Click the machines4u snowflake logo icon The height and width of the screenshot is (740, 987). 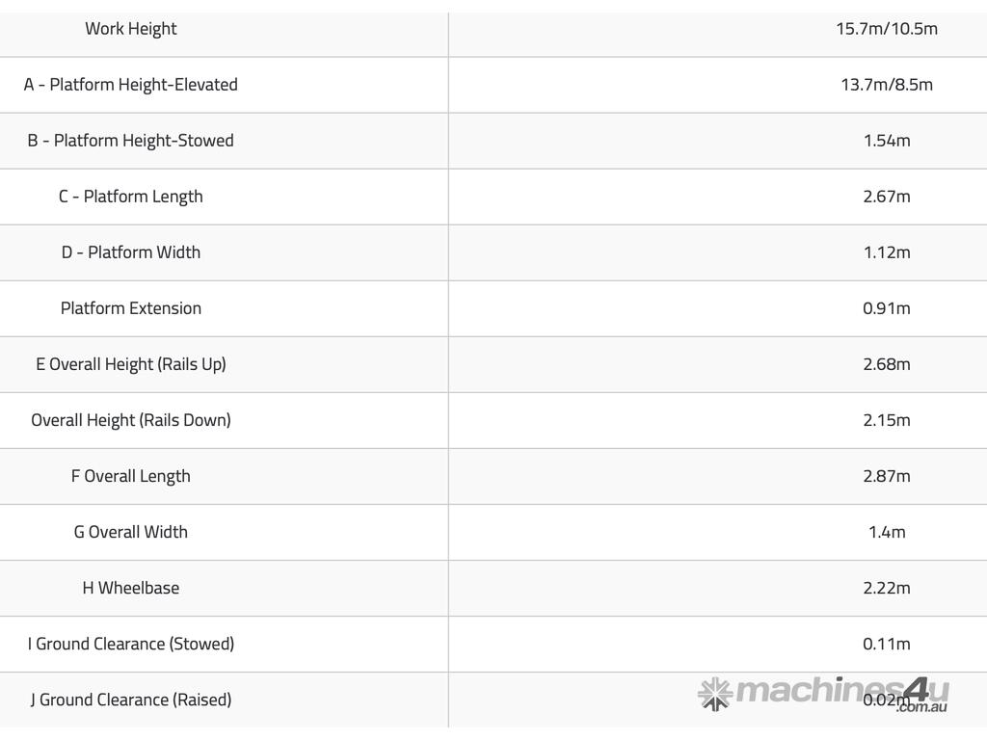715,693
